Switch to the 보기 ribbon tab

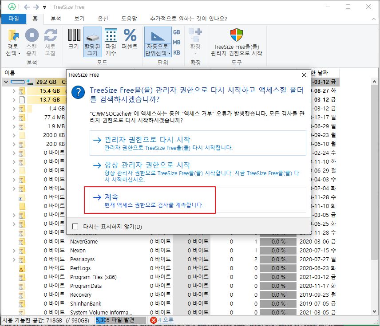coord(79,19)
